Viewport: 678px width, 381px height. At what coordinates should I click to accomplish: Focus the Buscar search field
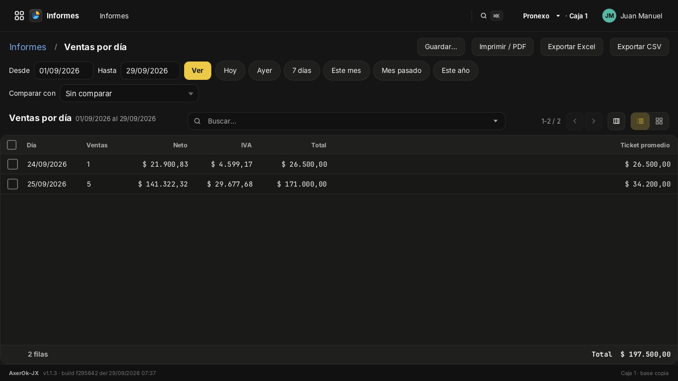[x=346, y=121]
